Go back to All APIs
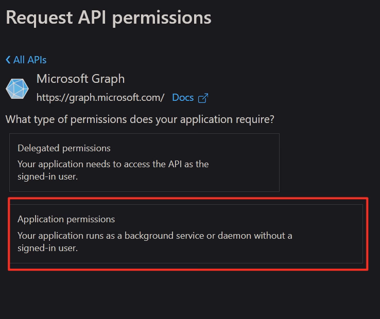Viewport: 380px width, 319px height. 26,60
